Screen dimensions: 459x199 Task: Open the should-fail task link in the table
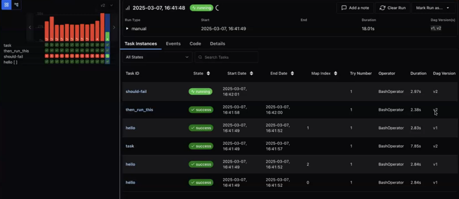click(136, 91)
